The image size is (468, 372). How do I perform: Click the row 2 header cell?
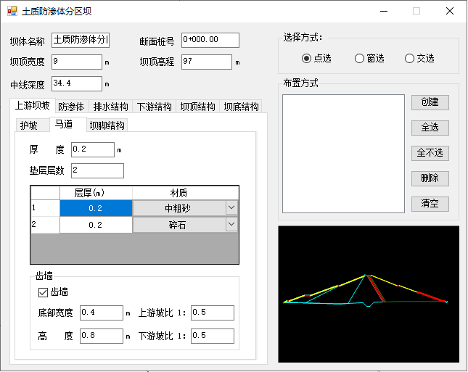point(46,225)
